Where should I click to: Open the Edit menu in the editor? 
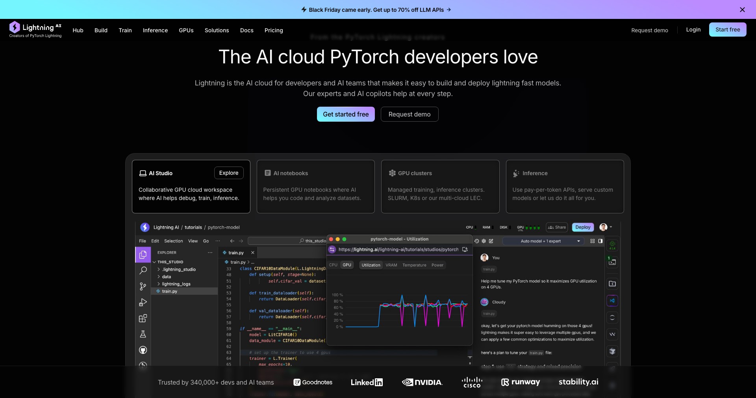155,241
